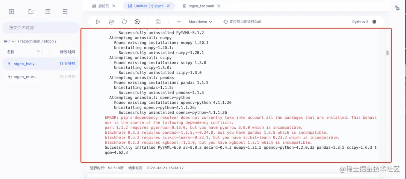Upload files using the upload icon
Viewport: 406px width, 179px height.
[48, 12]
